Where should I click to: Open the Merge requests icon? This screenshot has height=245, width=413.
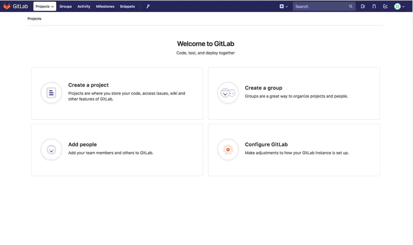point(374,6)
